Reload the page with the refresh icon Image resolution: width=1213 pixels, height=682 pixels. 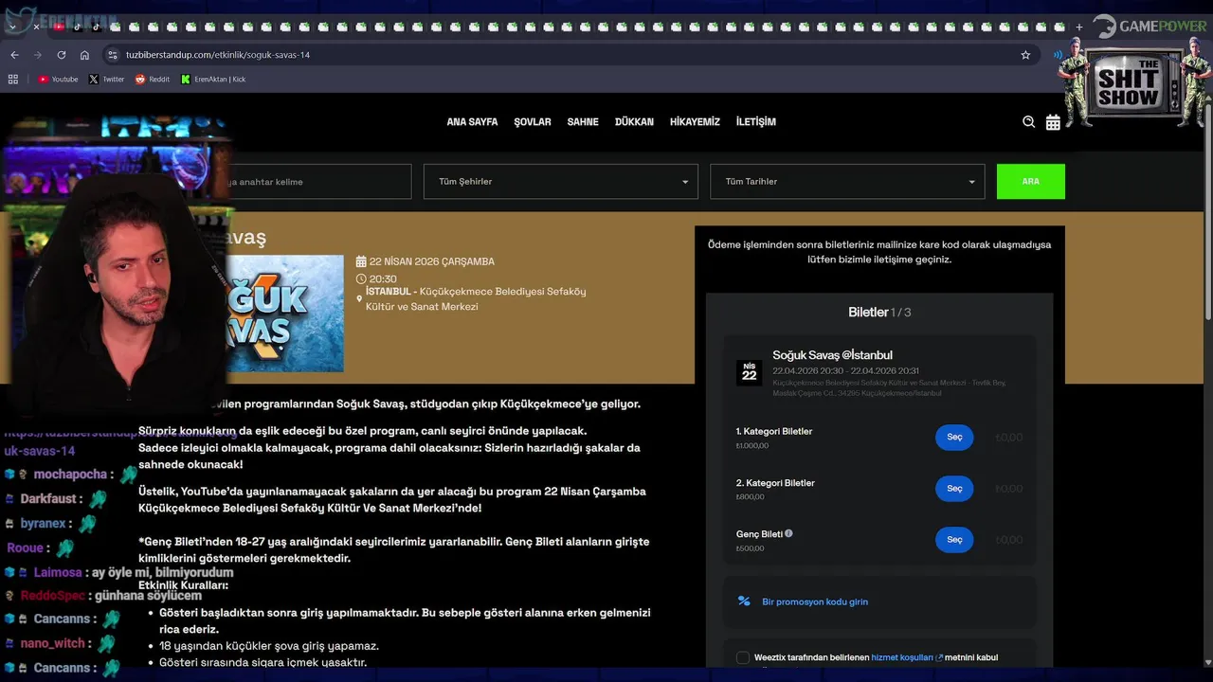coord(62,55)
